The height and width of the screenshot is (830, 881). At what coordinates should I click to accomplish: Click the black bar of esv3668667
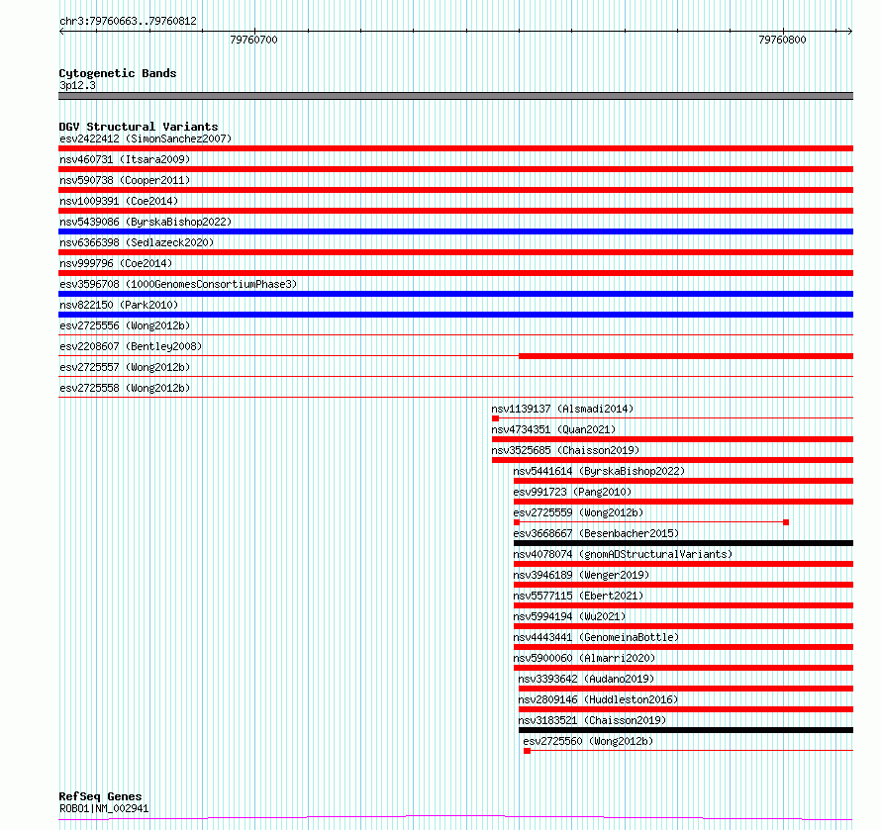click(683, 543)
